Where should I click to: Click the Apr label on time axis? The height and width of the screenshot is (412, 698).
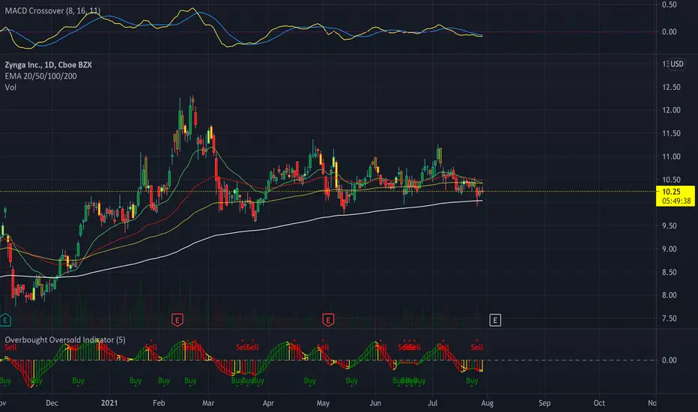(x=268, y=403)
